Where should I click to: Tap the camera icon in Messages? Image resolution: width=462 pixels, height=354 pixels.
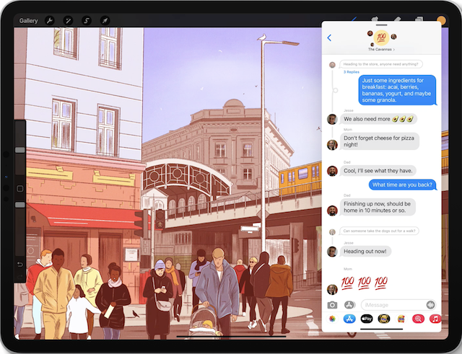point(333,305)
